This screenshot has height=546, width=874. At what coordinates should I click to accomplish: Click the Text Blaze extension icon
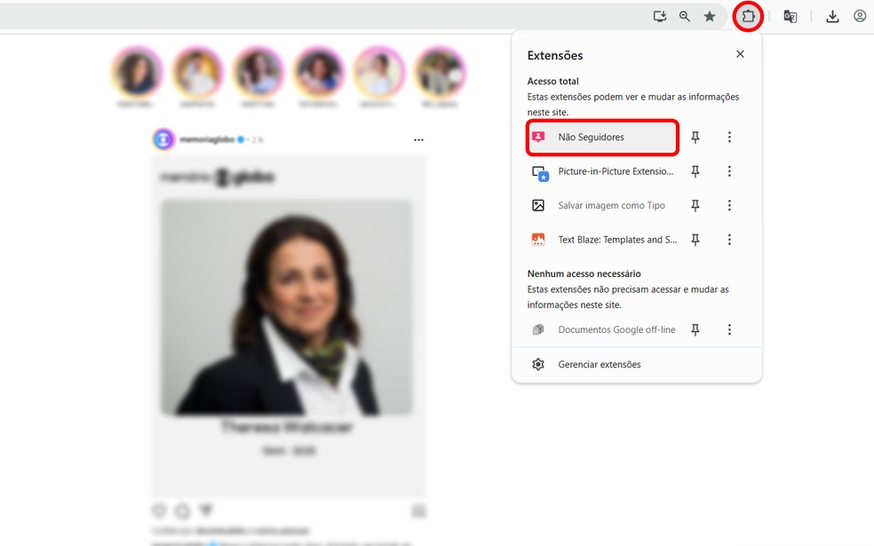click(538, 240)
